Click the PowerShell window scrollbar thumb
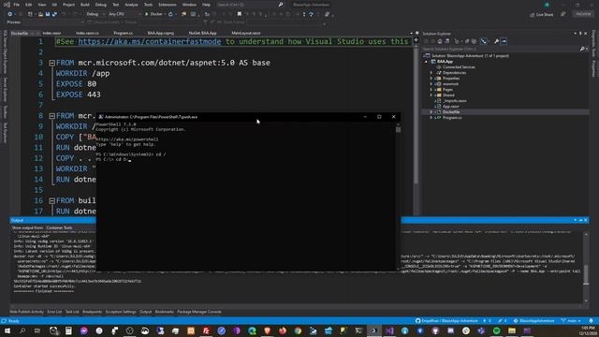Screen dimensions: 599x337 [398, 129]
